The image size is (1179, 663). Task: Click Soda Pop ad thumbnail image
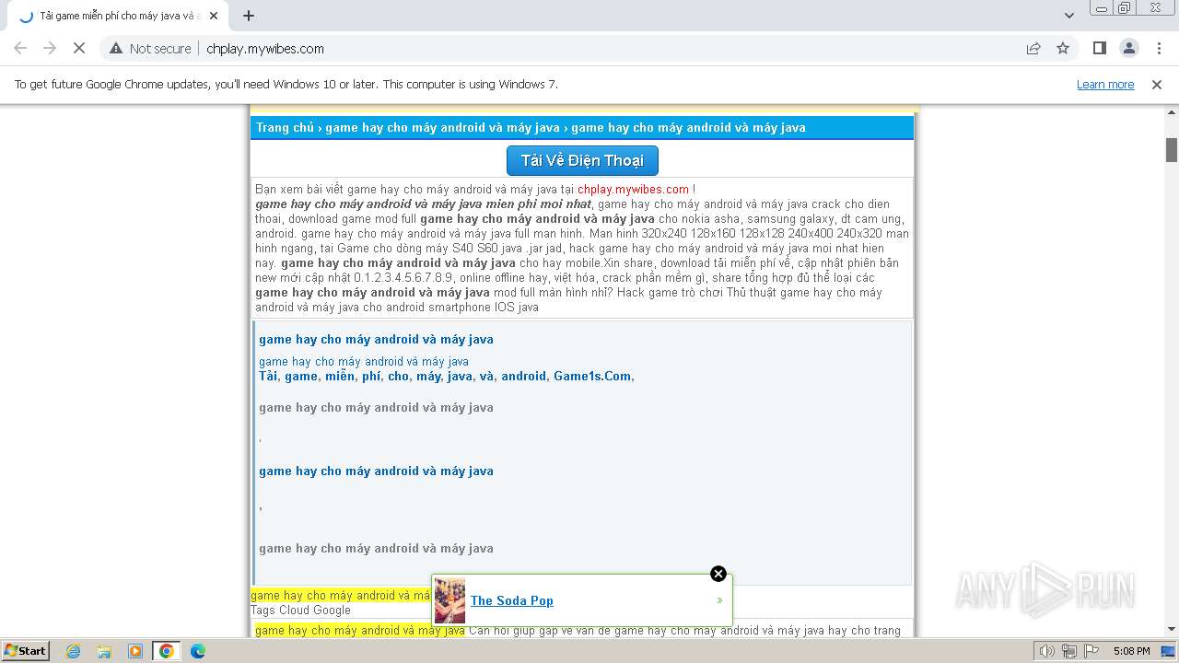point(450,600)
